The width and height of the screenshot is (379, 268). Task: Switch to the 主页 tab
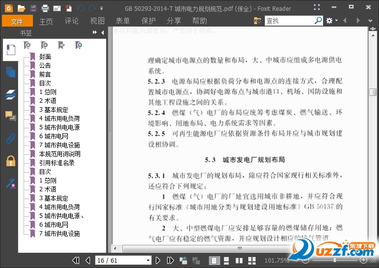click(x=46, y=21)
